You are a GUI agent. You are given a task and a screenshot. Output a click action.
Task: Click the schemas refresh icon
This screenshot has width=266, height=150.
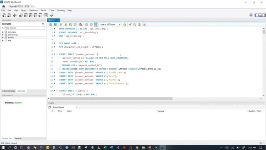coord(43,24)
